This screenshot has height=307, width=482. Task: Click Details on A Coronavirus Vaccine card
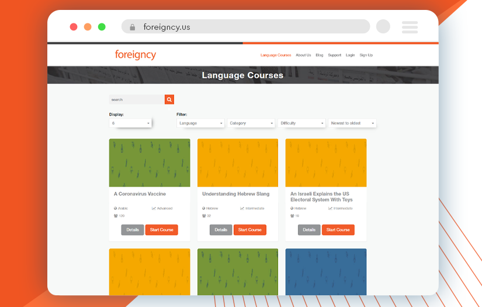tap(133, 230)
